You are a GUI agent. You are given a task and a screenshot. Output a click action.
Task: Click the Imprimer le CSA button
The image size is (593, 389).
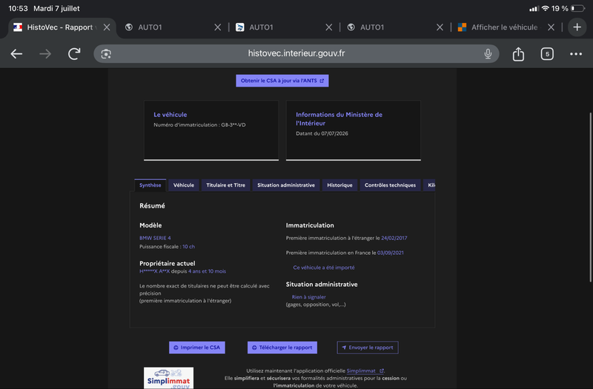click(x=197, y=348)
